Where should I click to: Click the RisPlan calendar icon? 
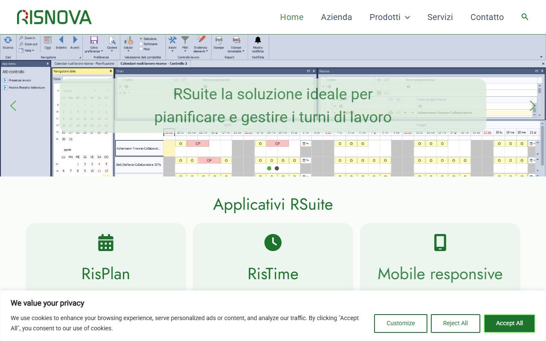click(106, 243)
